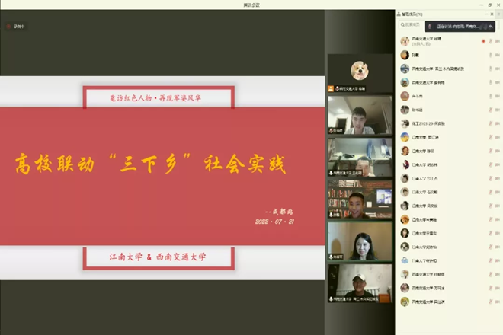Click the corgi dog avatar in participant list
Viewport: 503px width, 335px height.
pos(405,40)
